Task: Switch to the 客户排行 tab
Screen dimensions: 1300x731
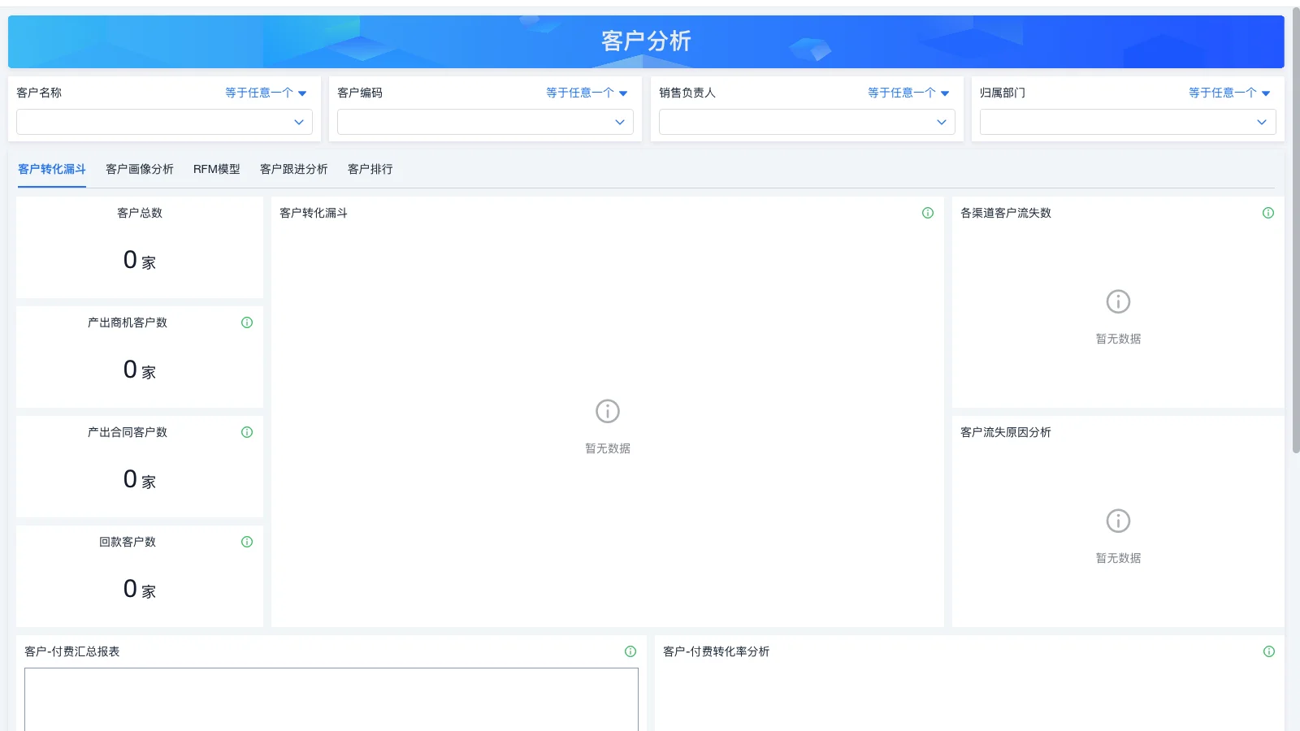Action: (x=369, y=169)
